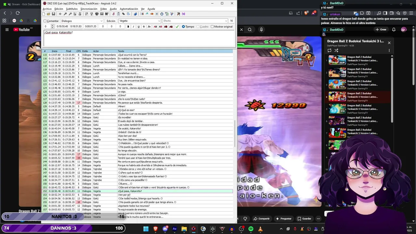Click the Open subtitles folder icon
This screenshot has height=234, width=416.
(48, 14)
